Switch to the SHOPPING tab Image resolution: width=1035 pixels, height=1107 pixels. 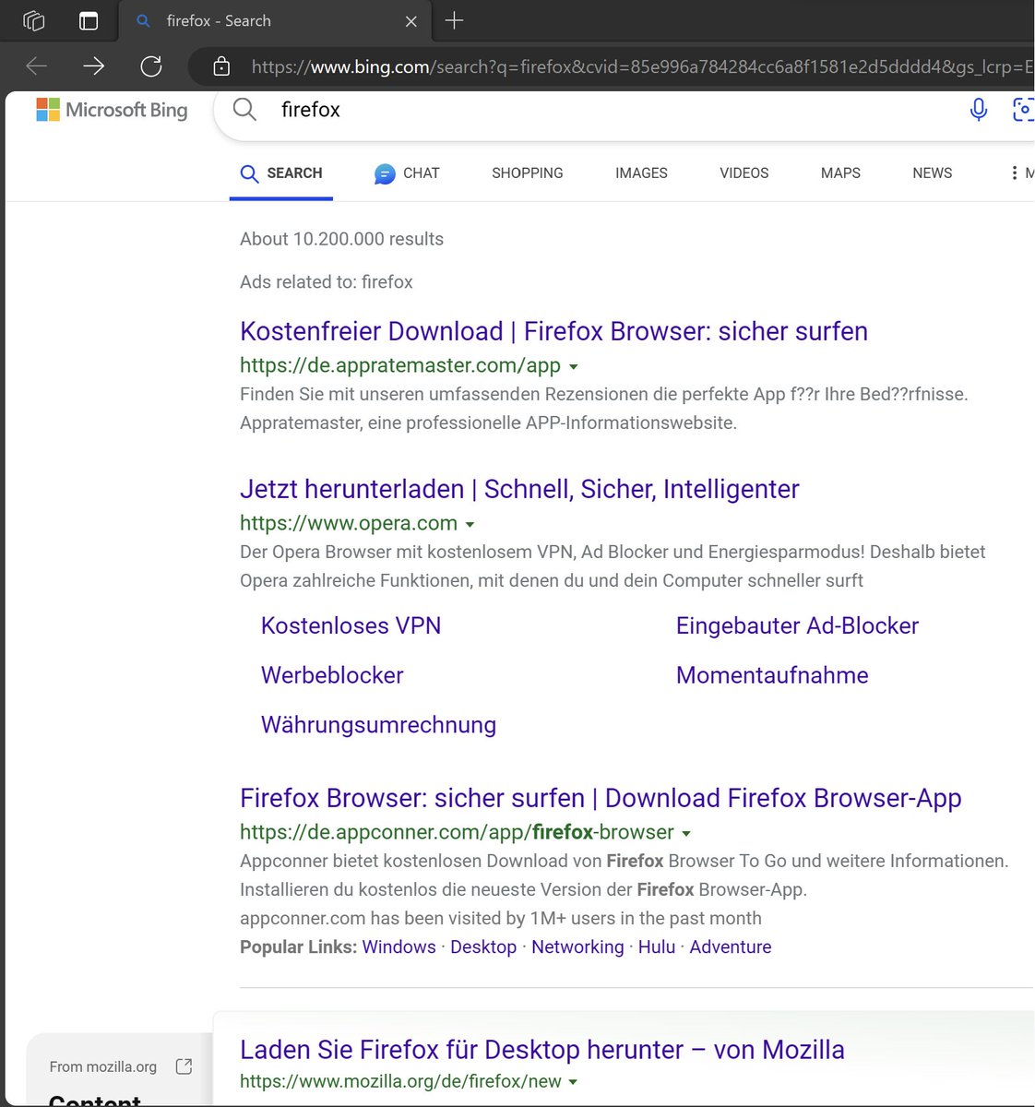point(528,173)
